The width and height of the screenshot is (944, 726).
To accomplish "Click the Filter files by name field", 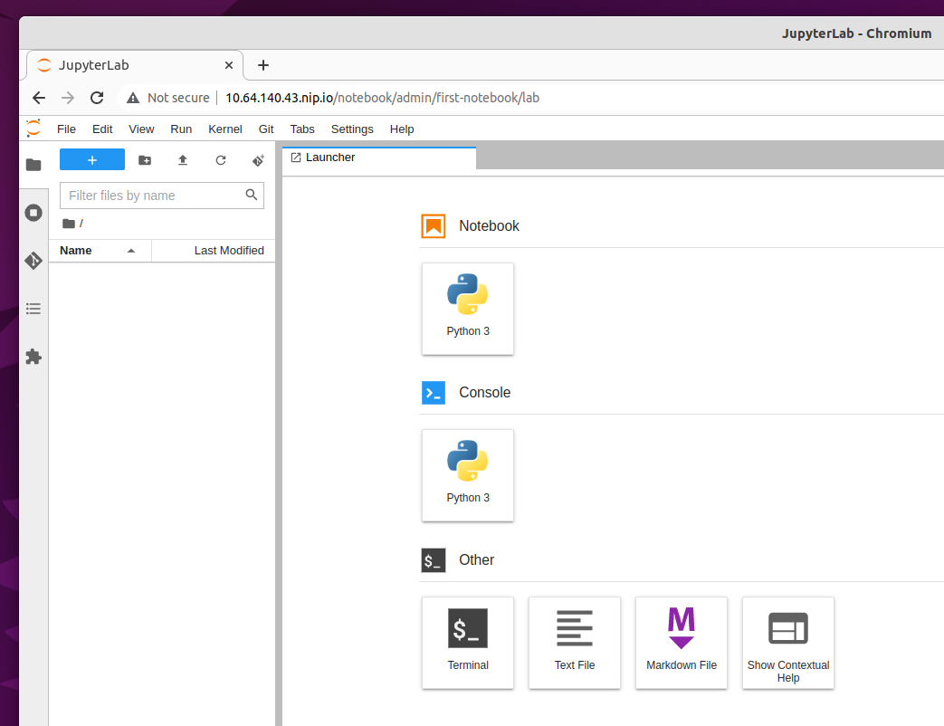I will [x=154, y=196].
